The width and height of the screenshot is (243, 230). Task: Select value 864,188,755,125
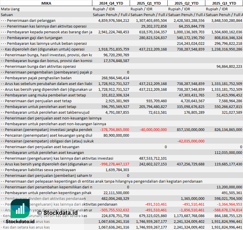(x=228, y=216)
